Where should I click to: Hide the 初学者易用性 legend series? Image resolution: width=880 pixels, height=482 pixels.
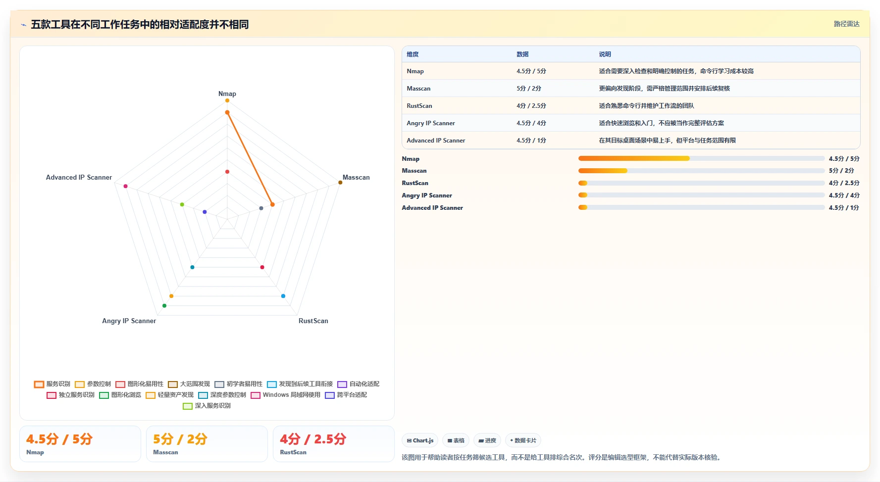pos(238,384)
